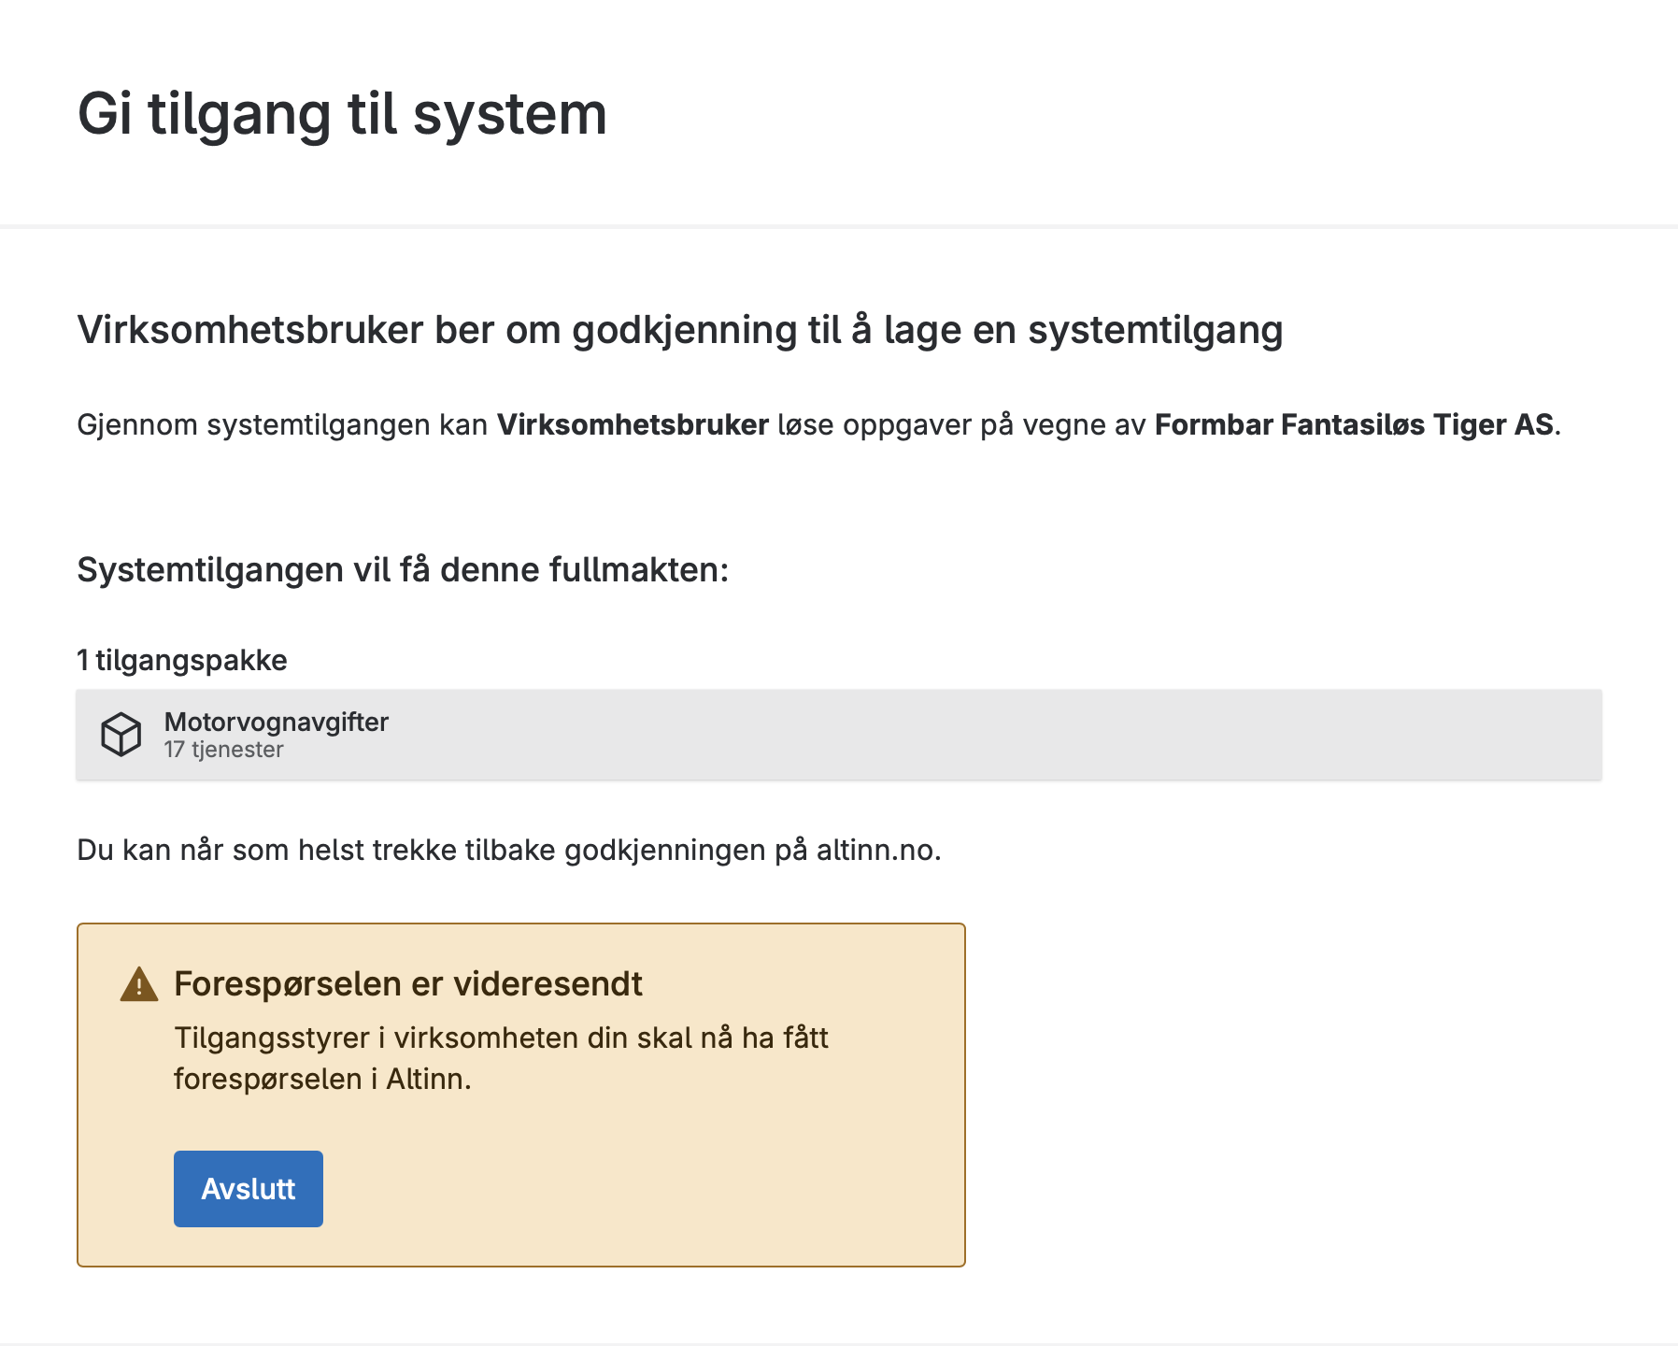Click the warning triangle icon in the alert
Viewport: 1678px width, 1346px height.
pyautogui.click(x=139, y=984)
